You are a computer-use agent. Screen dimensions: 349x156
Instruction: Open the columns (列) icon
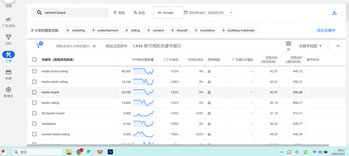(x=288, y=44)
